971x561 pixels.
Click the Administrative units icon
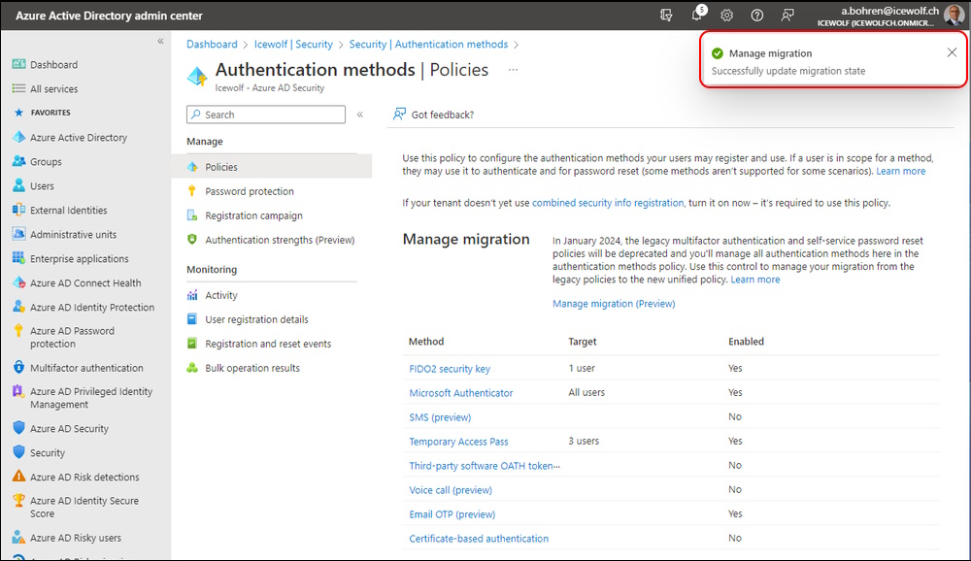click(18, 234)
